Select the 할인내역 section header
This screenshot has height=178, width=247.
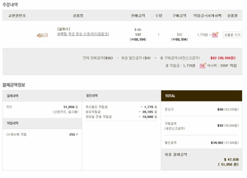tap(92, 96)
